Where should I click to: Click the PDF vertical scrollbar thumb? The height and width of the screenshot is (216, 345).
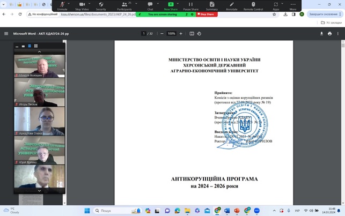pos(343,45)
